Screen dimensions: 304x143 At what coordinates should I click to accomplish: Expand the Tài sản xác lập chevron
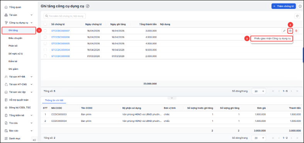32,92
